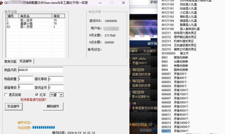The height and width of the screenshot is (134, 225).
Task: Click the app icon in the title bar
Action: click(x=2, y=3)
